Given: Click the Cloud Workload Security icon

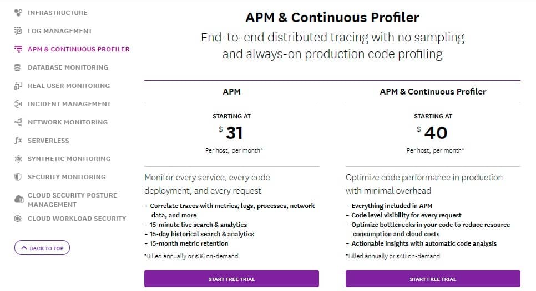Looking at the screenshot, I should (x=18, y=219).
